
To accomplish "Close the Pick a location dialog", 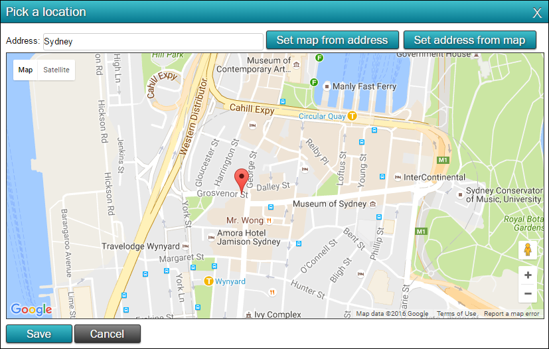I will click(537, 13).
